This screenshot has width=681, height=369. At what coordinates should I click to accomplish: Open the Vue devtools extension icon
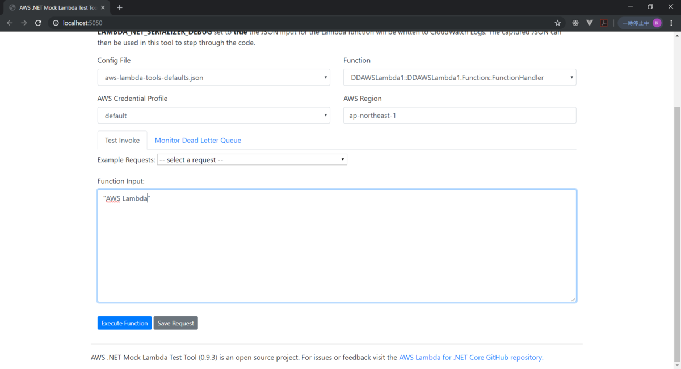(x=590, y=23)
